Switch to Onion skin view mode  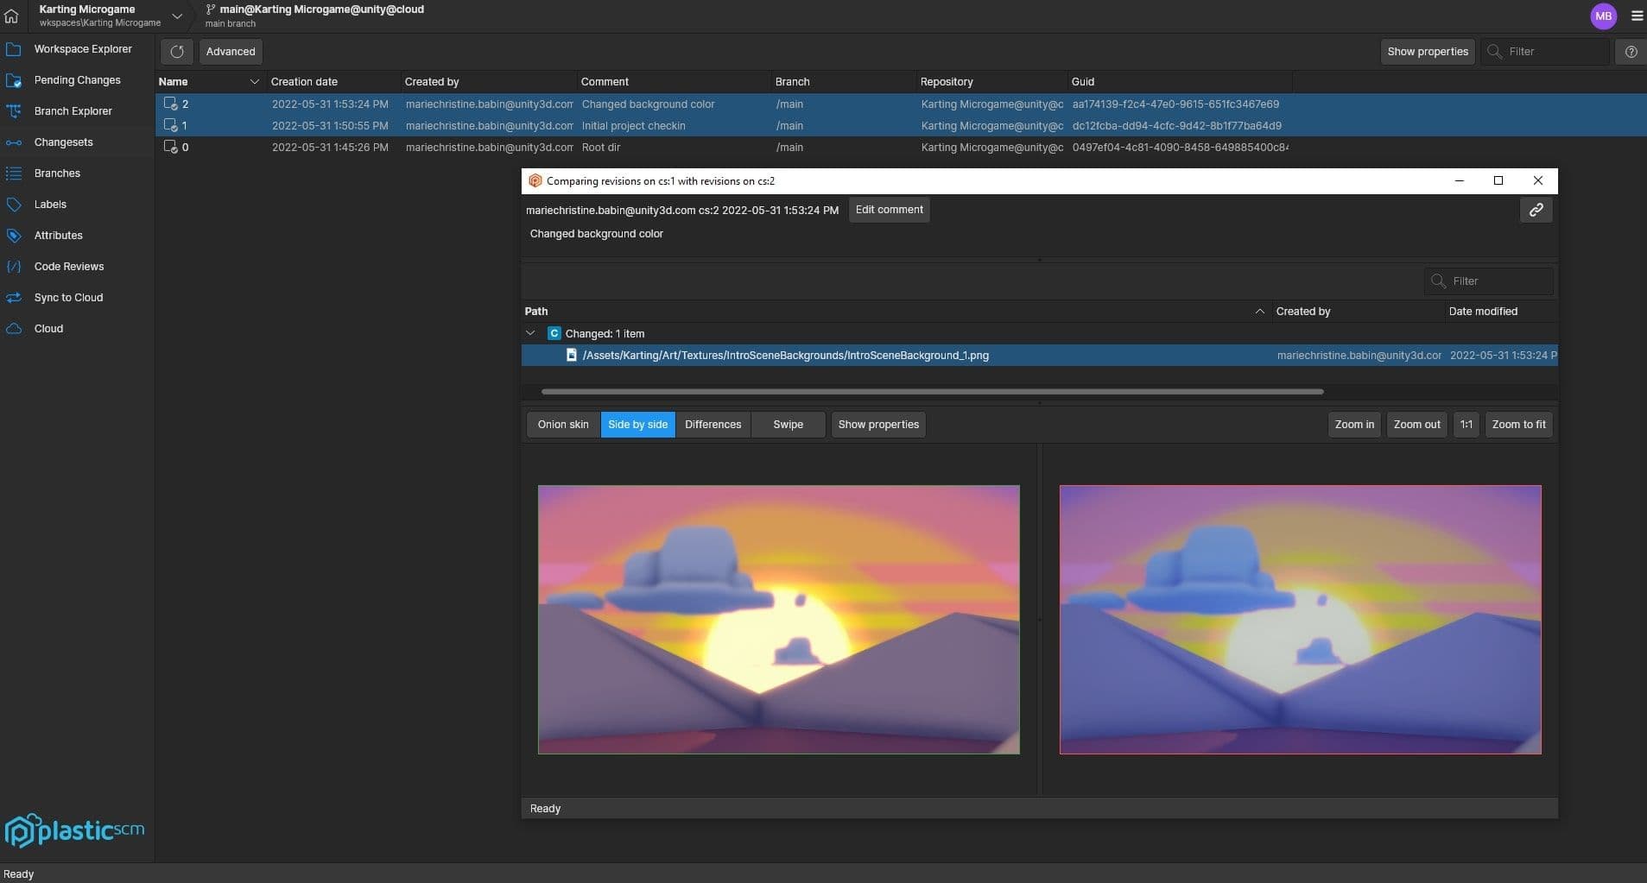[x=562, y=425]
